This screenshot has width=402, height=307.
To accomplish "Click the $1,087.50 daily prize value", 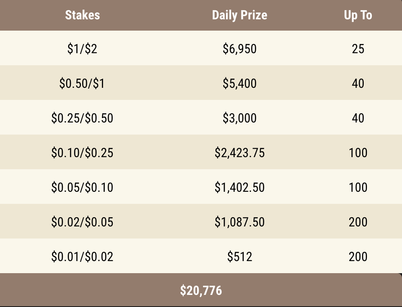I will pos(239,222).
